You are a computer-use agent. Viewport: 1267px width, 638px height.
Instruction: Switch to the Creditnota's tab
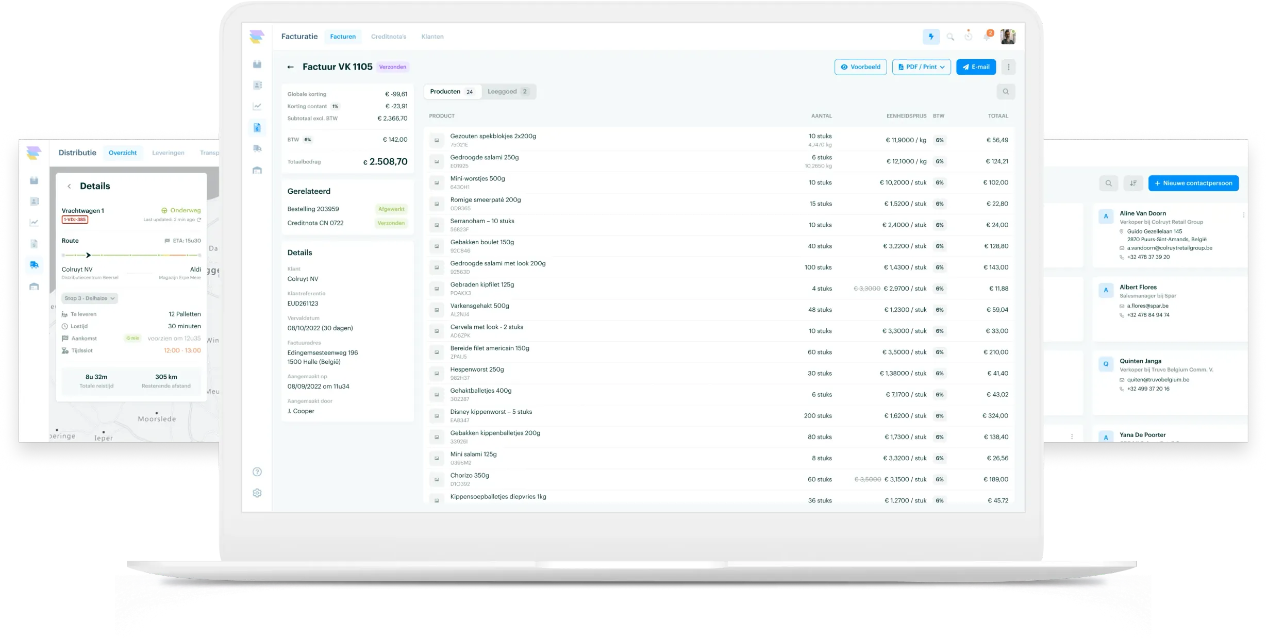(389, 37)
